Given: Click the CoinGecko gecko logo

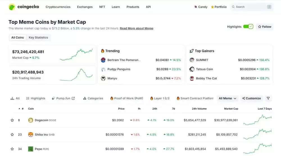Looking at the screenshot, I should coord(12,7).
